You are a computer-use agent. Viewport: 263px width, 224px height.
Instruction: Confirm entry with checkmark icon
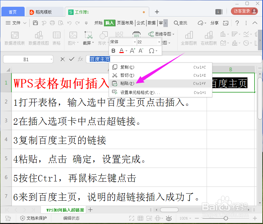72,59
